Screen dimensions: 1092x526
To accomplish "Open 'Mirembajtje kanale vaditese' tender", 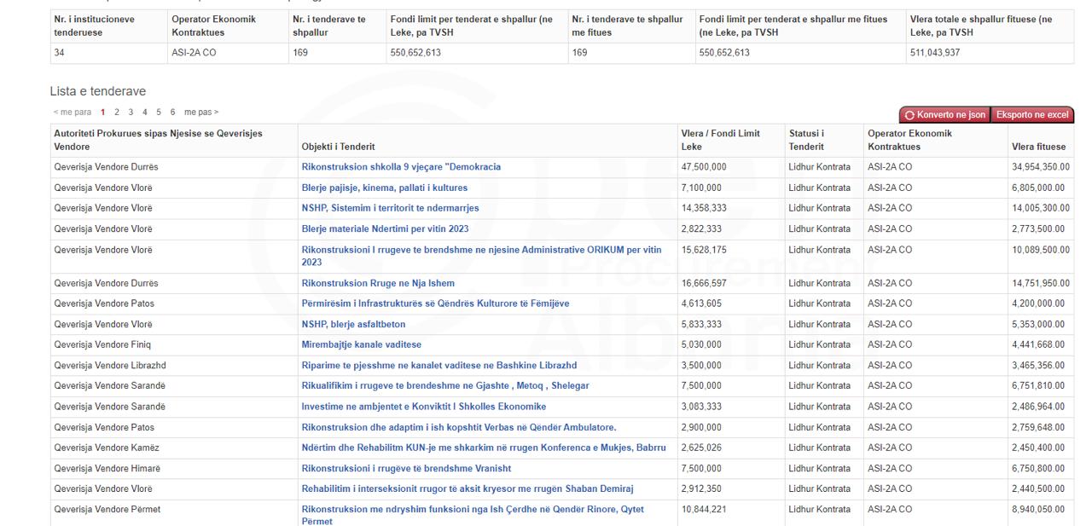I will click(361, 344).
